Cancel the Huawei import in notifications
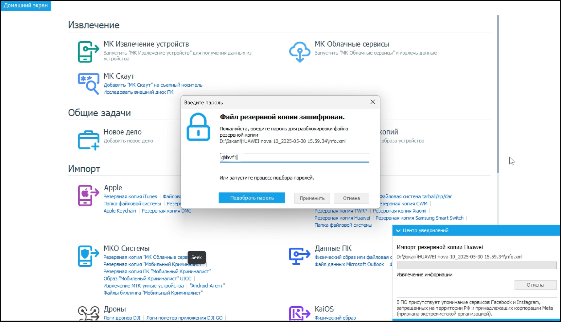 [535, 285]
